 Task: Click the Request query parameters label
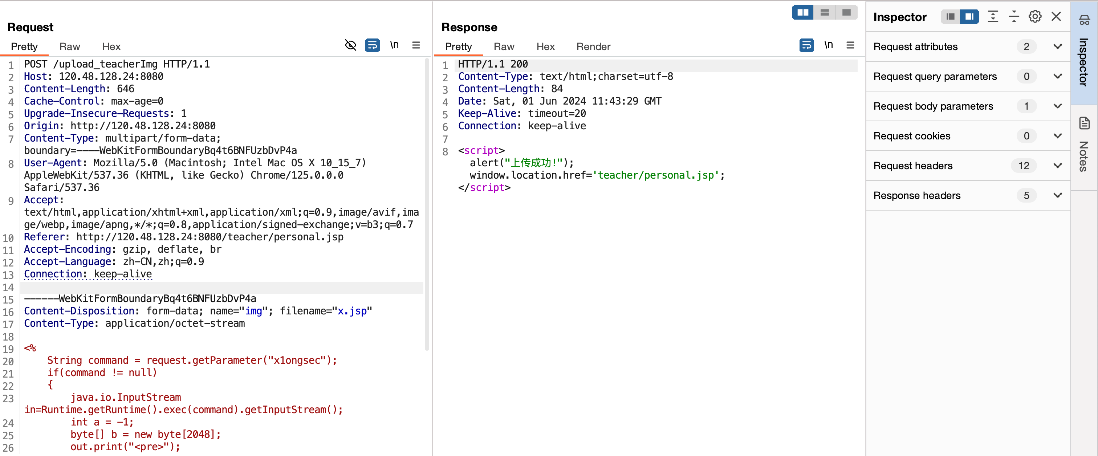tap(935, 76)
